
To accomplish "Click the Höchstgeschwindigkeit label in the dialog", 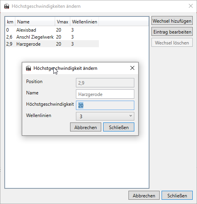I will coord(50,104).
